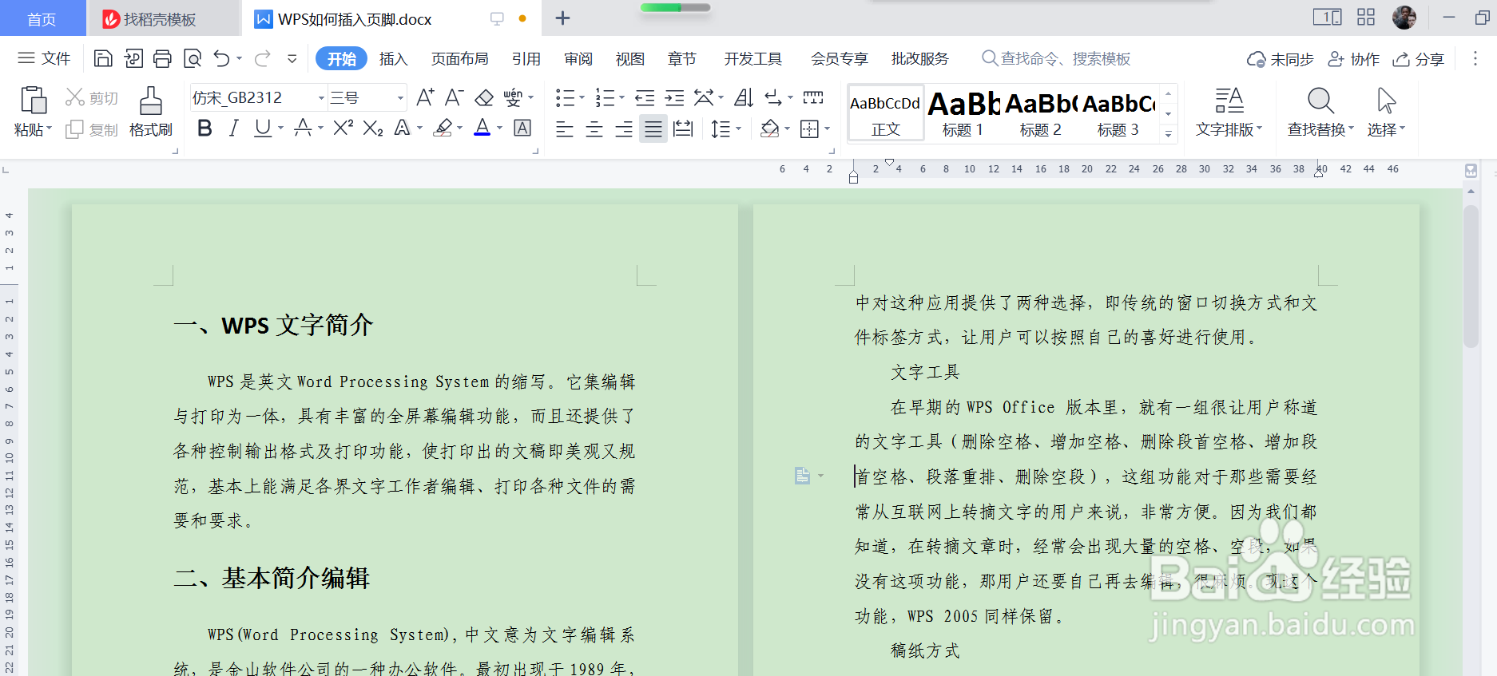Image resolution: width=1497 pixels, height=676 pixels.
Task: Click the distributed alignment icon
Action: click(683, 129)
